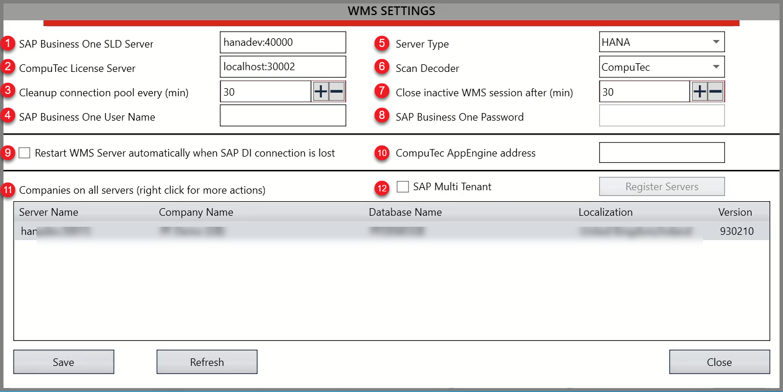Select the hanadev company row in the grid

(232, 231)
